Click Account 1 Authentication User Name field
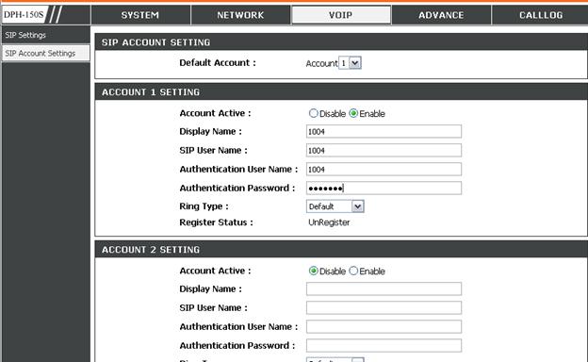Image resolution: width=588 pixels, height=362 pixels. tap(384, 169)
